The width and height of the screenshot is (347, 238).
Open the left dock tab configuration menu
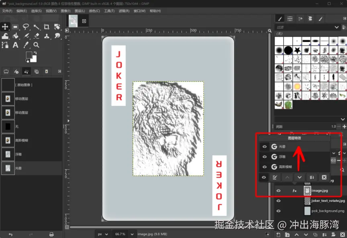pyautogui.click(x=59, y=71)
